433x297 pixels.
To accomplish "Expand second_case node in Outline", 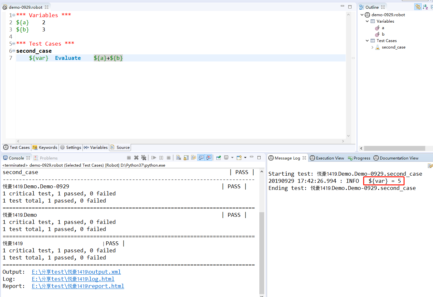I will [x=373, y=47].
